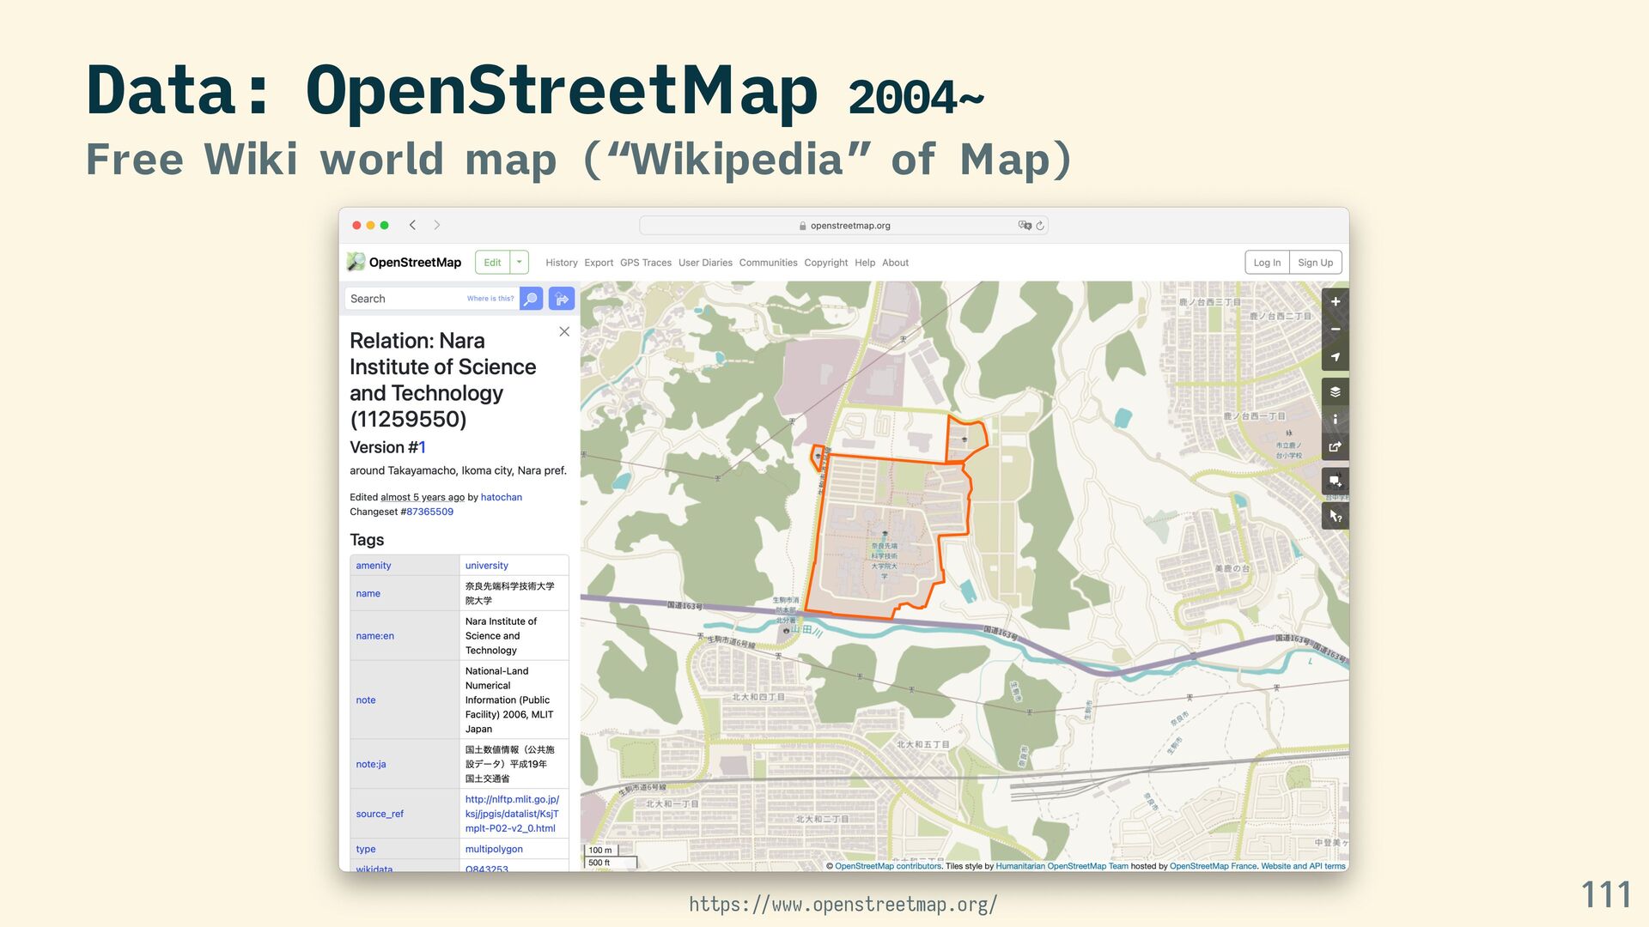Click the search magnifier button
This screenshot has width=1649, height=927.
[x=531, y=299]
